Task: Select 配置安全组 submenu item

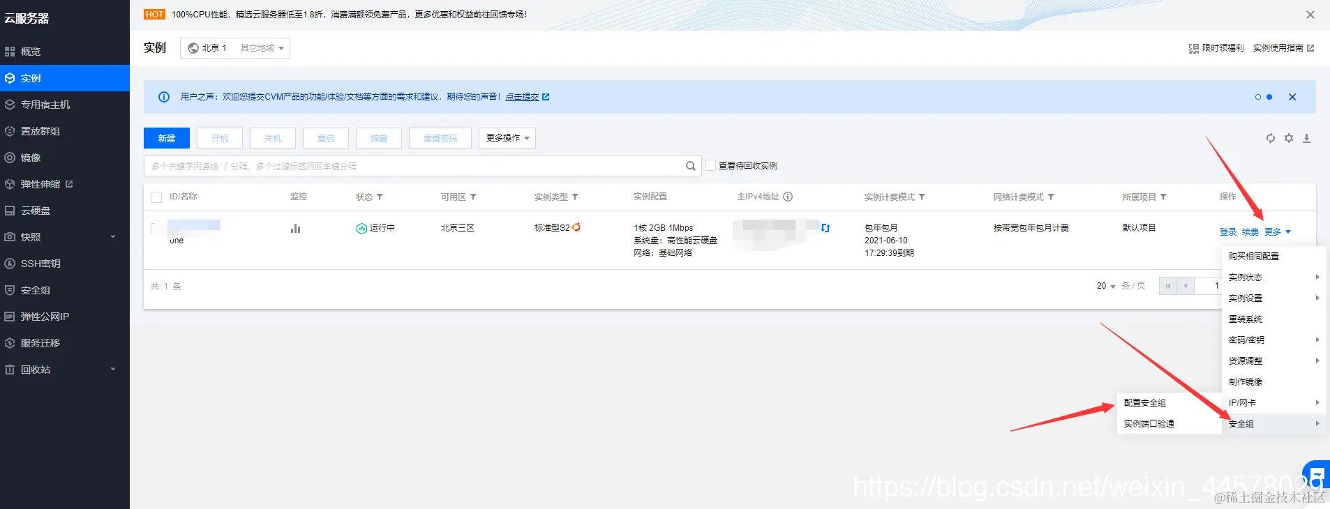Action: (1170, 403)
